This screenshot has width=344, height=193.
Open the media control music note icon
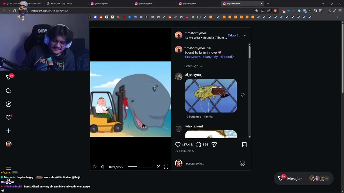(x=335, y=11)
